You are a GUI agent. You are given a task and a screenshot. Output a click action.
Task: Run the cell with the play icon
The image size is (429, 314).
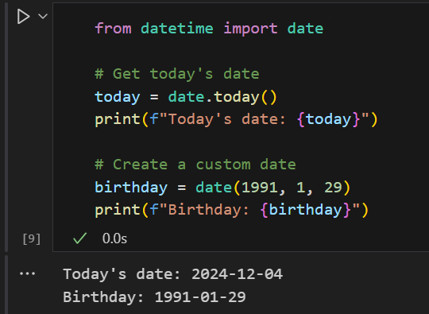click(23, 17)
